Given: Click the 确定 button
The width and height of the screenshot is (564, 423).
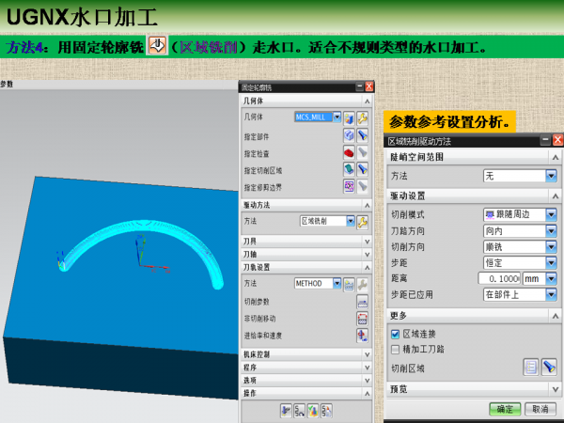Looking at the screenshot, I should point(505,409).
